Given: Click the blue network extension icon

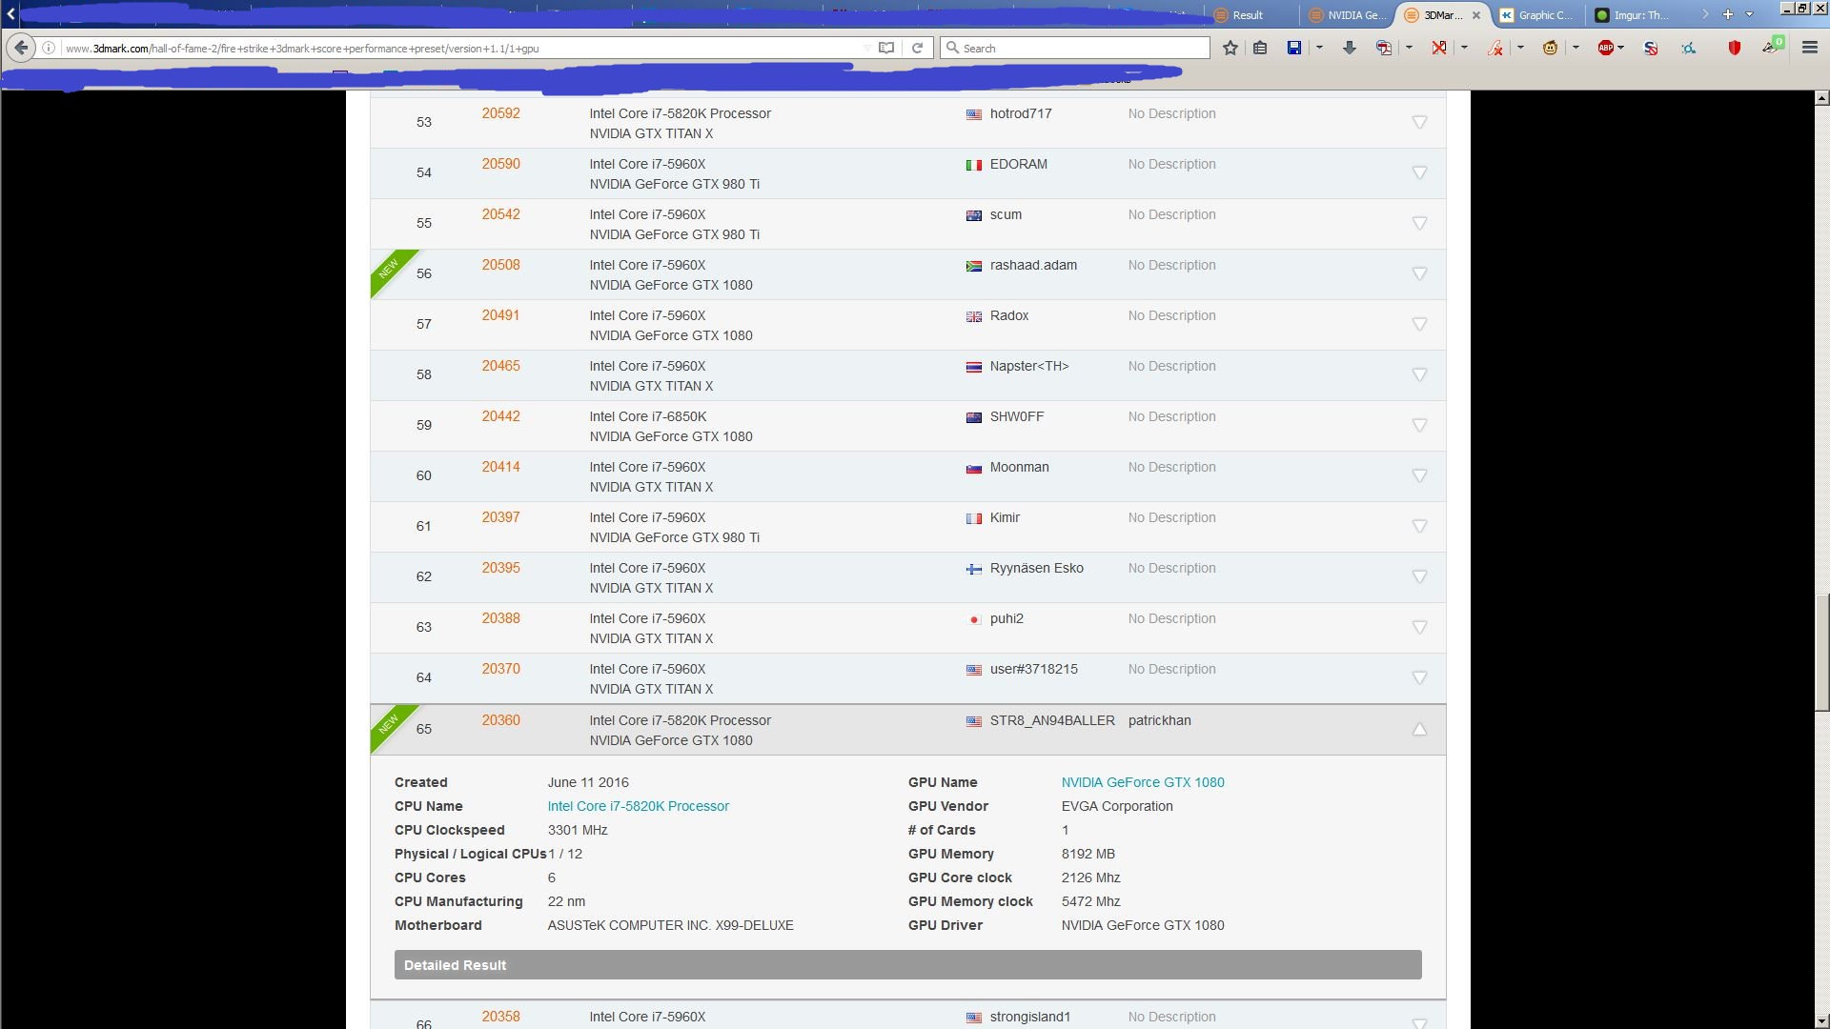Looking at the screenshot, I should (1689, 48).
